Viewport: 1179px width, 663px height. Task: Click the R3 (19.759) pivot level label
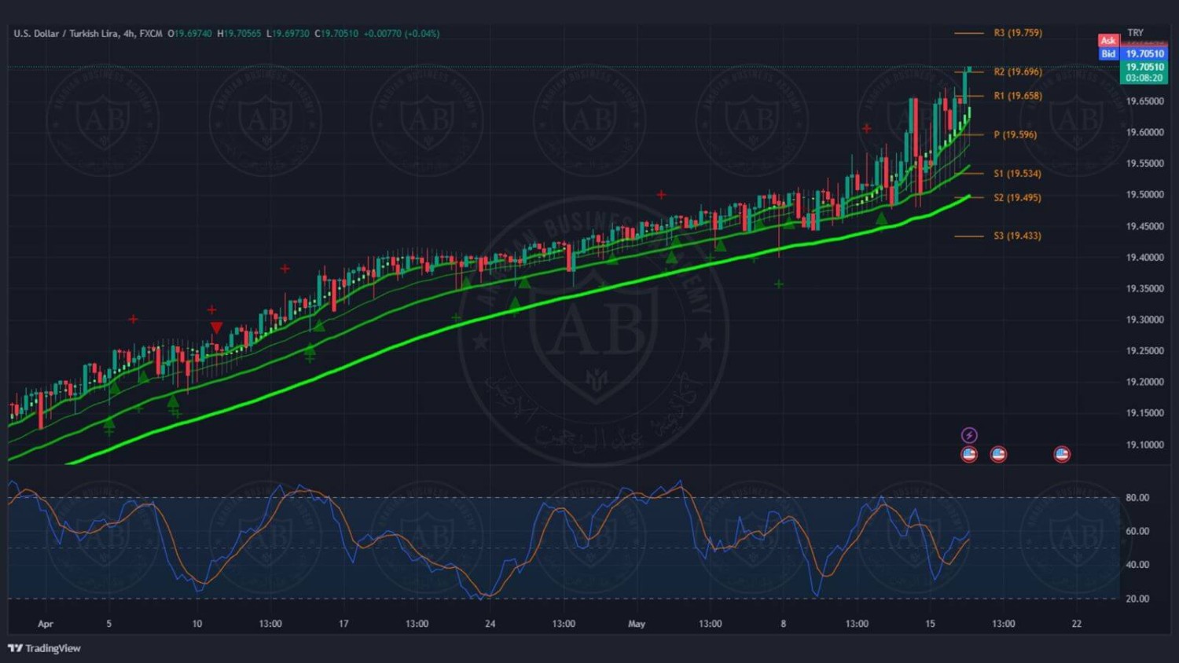[1017, 33]
